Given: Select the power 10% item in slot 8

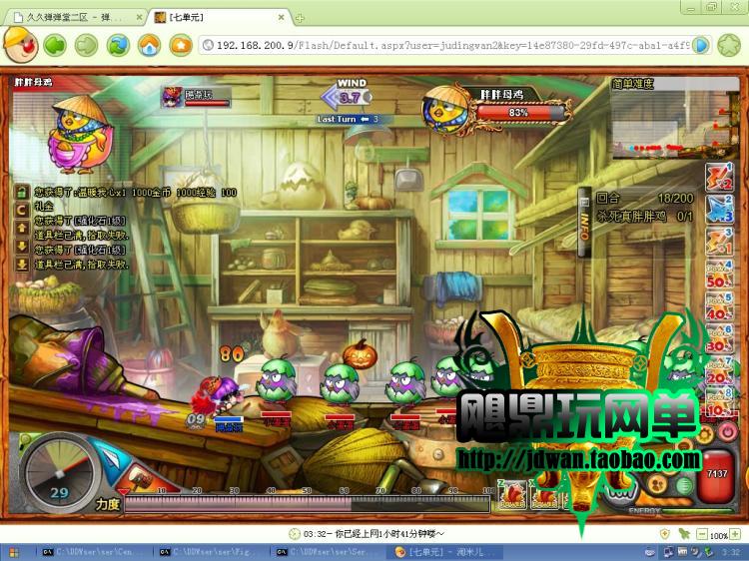Looking at the screenshot, I should pos(719,402).
